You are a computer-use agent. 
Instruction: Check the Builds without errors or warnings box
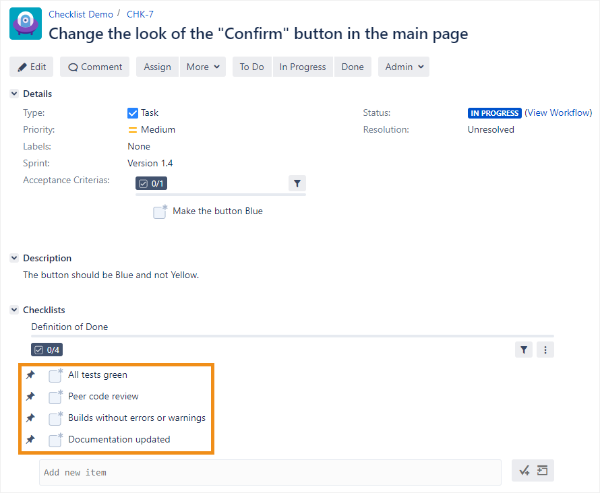pos(55,419)
